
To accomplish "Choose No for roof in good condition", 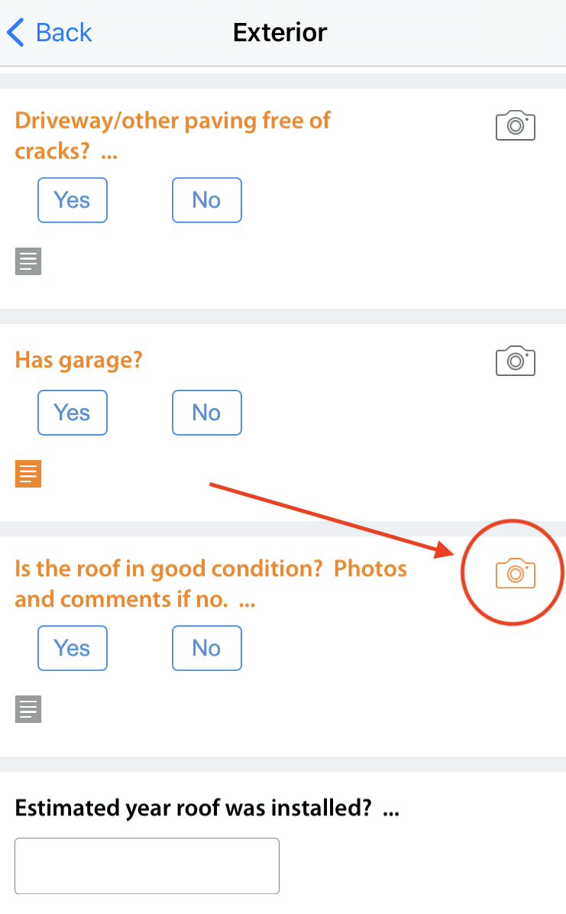I will click(x=207, y=648).
